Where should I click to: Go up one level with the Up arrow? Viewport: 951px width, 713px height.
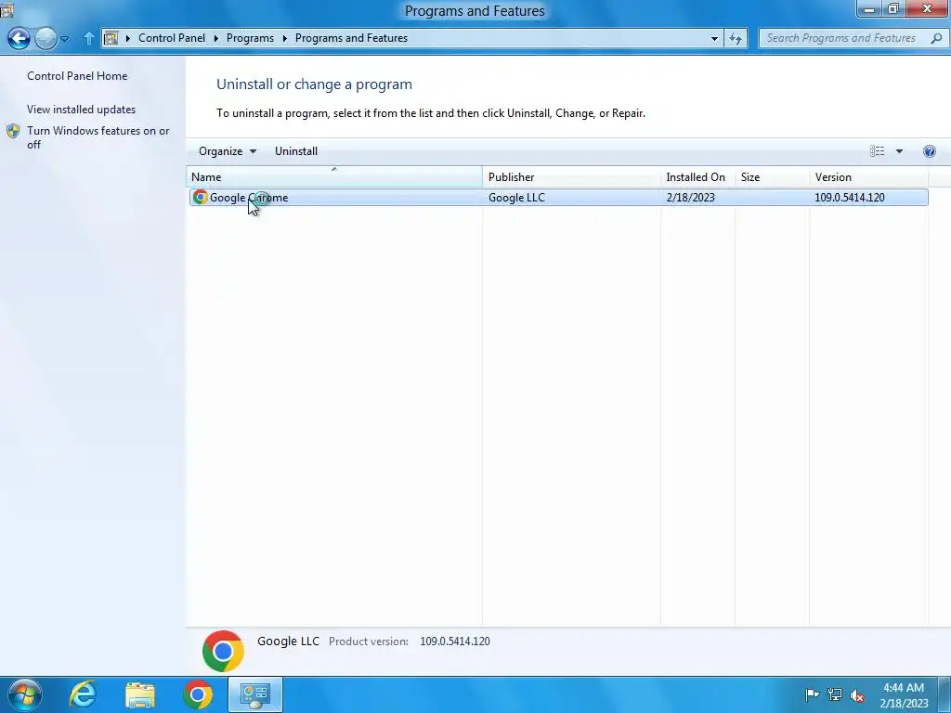[88, 38]
